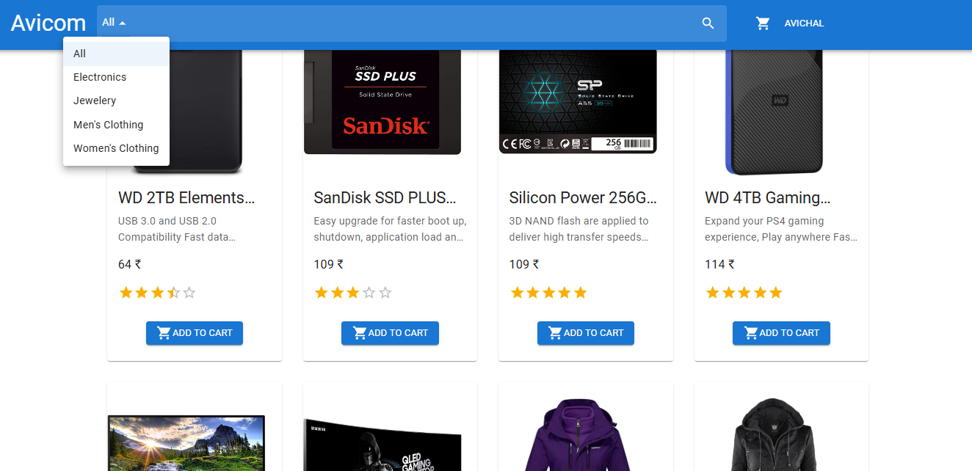Open the Silicon Power SSD product image
This screenshot has width=972, height=471.
(578, 101)
